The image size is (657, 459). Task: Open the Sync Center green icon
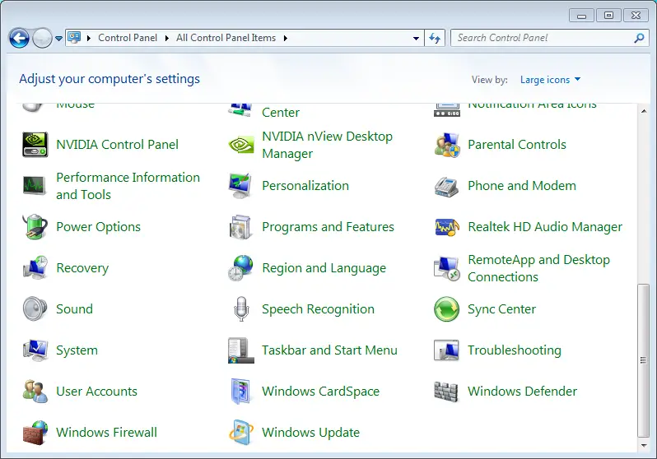click(x=447, y=309)
